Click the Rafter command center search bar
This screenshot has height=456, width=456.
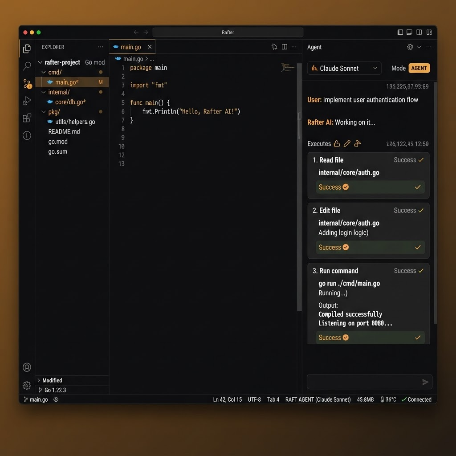click(x=228, y=32)
